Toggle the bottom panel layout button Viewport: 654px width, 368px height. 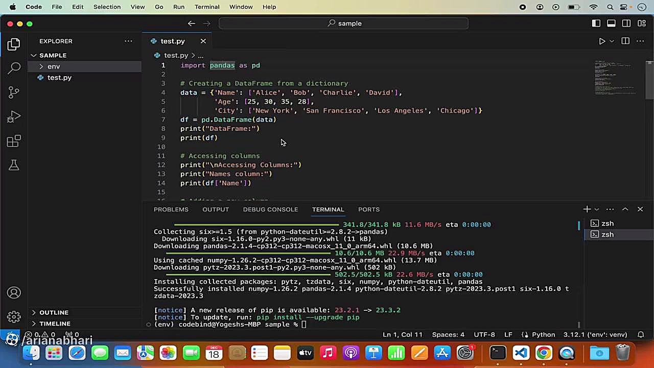611,24
